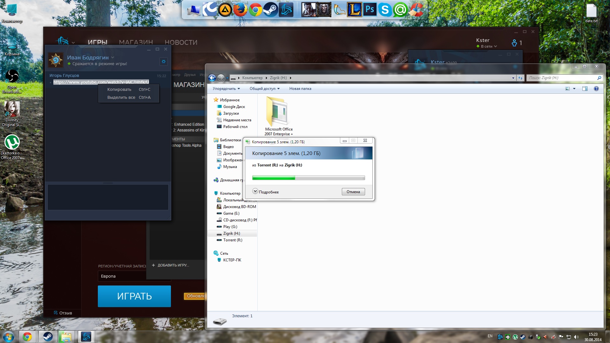Open chat settings gear icon
The image size is (610, 343).
point(164,62)
